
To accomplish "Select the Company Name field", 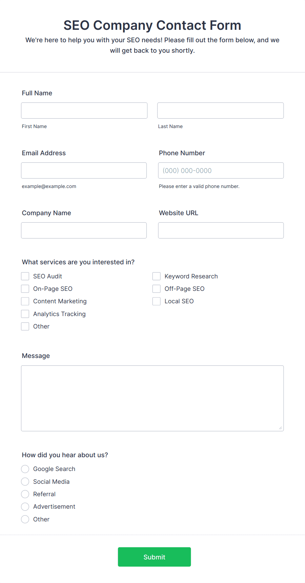I will click(x=84, y=231).
